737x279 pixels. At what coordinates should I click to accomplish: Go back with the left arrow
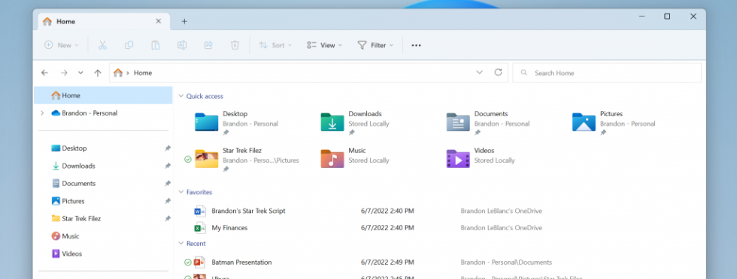[44, 73]
